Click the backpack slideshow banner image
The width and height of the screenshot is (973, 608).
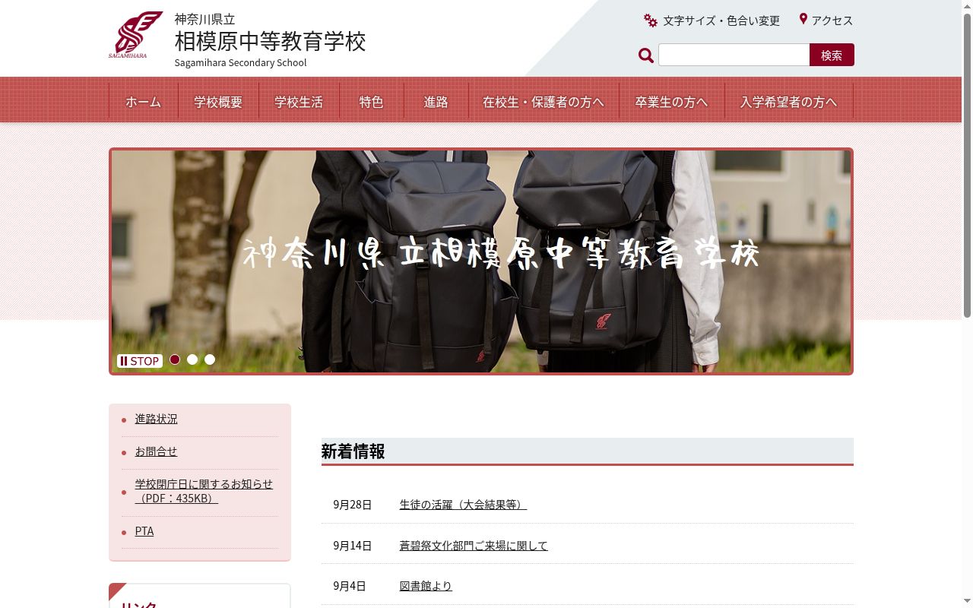pyautogui.click(x=481, y=261)
